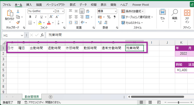
Task: Open the ファイル (File) tab
Action: coord(7,5)
